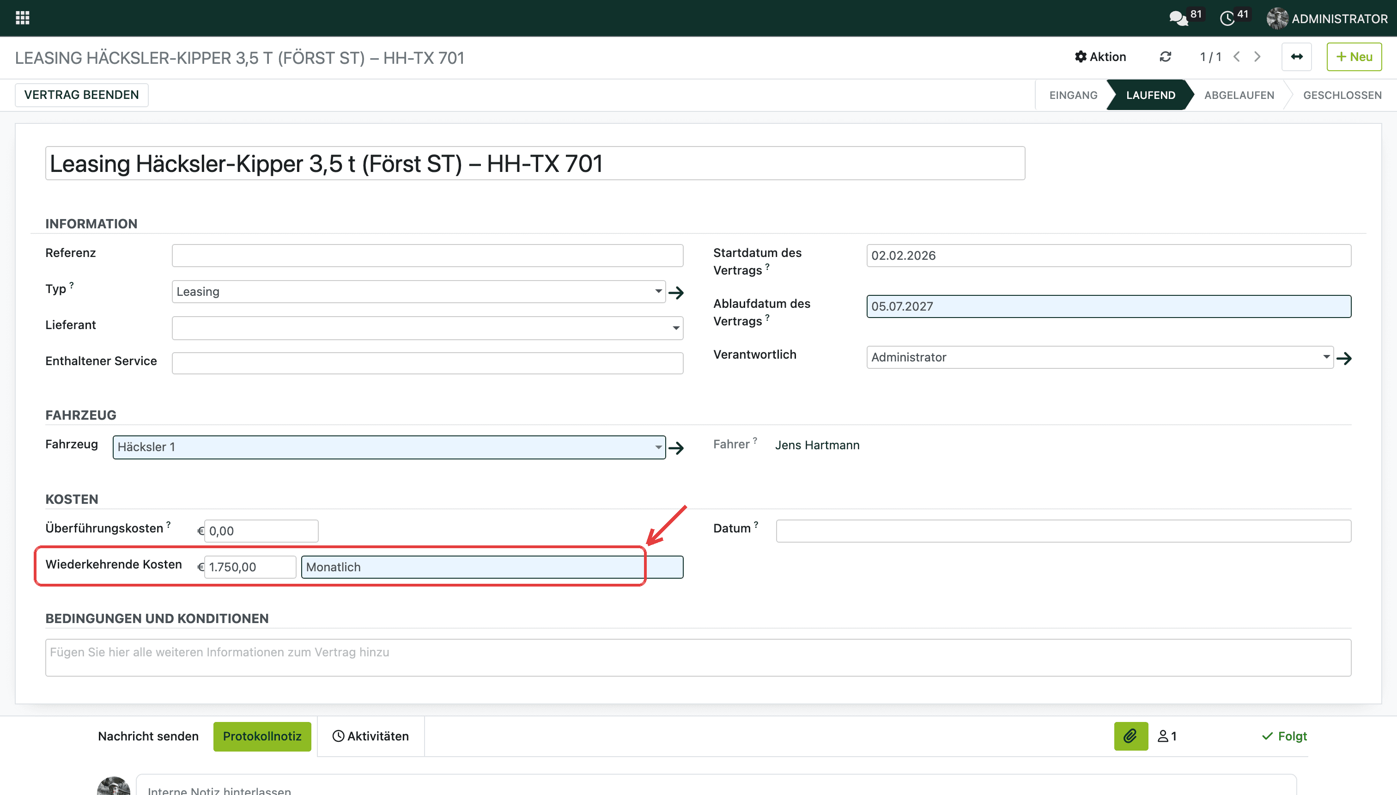This screenshot has width=1397, height=795.
Task: Click the Vertrag beenden button
Action: [81, 95]
